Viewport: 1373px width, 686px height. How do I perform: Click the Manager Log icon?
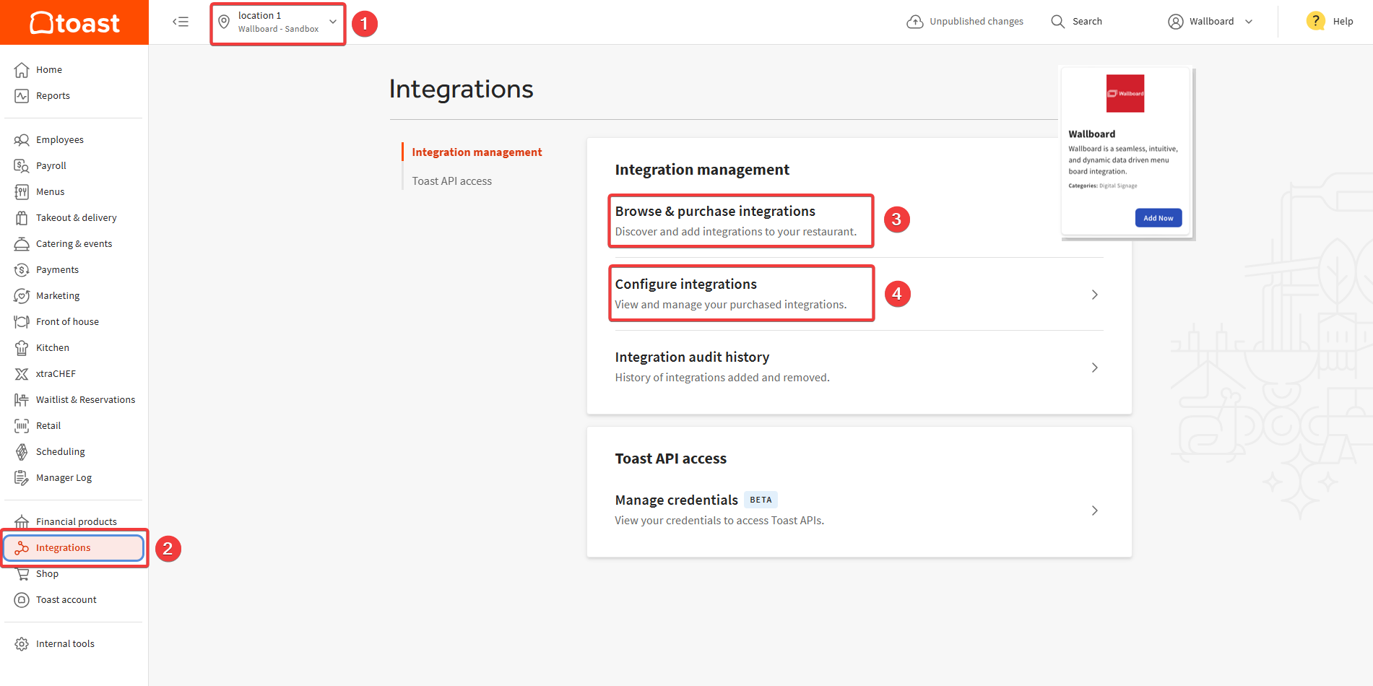[x=22, y=478]
